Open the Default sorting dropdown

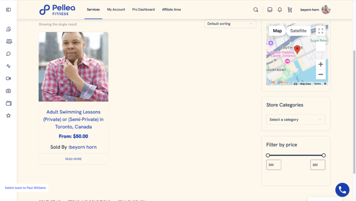230,24
